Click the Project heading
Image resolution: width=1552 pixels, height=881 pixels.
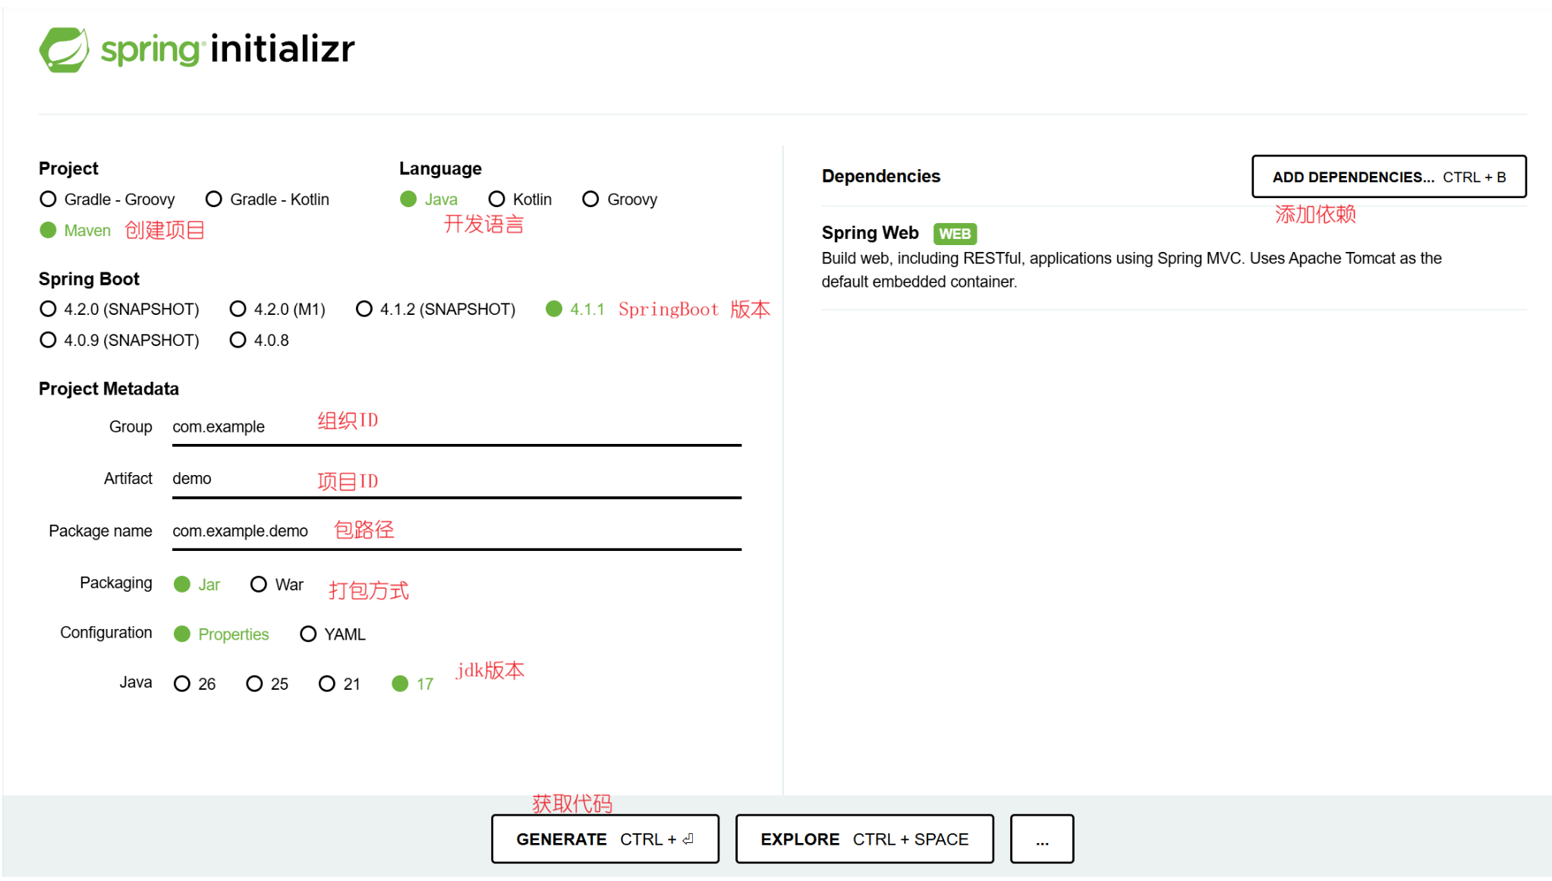[x=68, y=168]
